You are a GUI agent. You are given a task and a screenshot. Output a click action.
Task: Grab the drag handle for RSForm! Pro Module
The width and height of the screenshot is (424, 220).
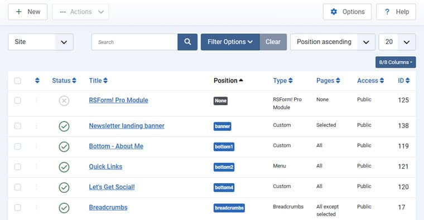[36, 100]
